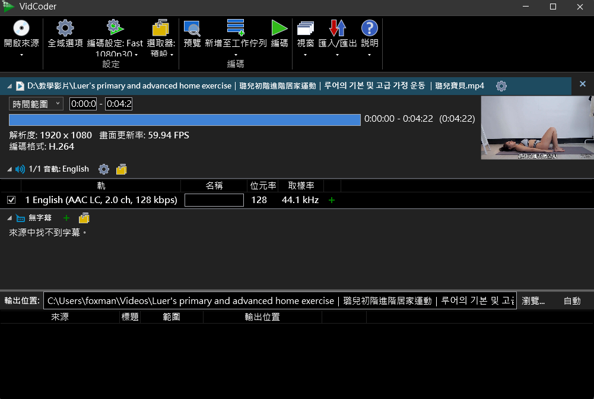Add duplicate track with green plus in English row
Screen dimensions: 594x399
(332, 200)
